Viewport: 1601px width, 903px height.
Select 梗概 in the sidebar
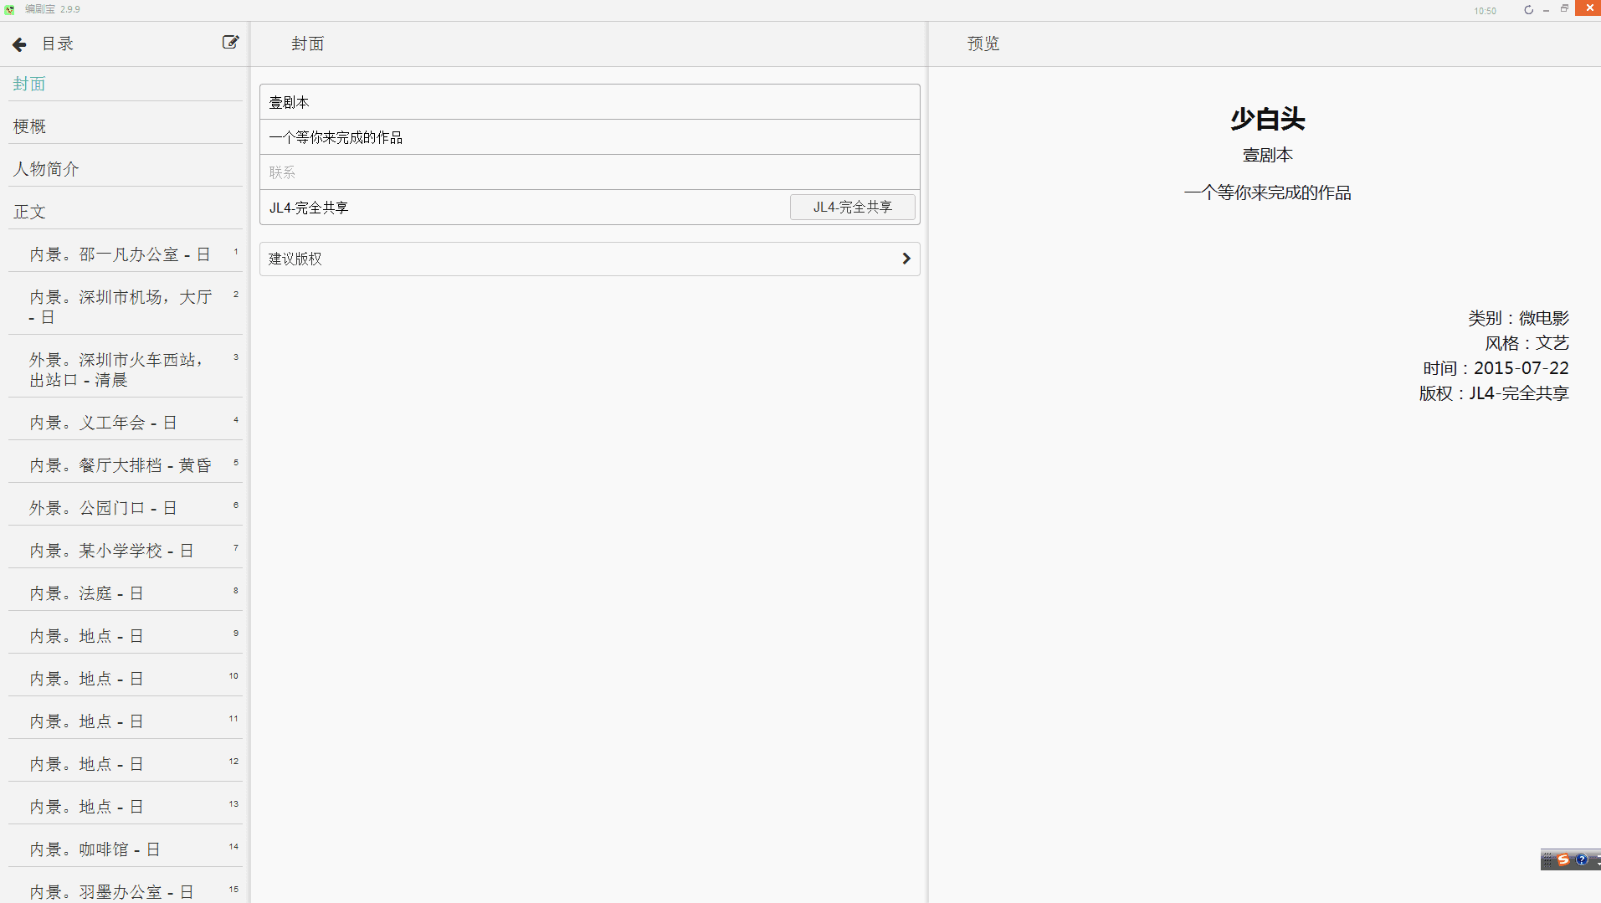(x=30, y=126)
